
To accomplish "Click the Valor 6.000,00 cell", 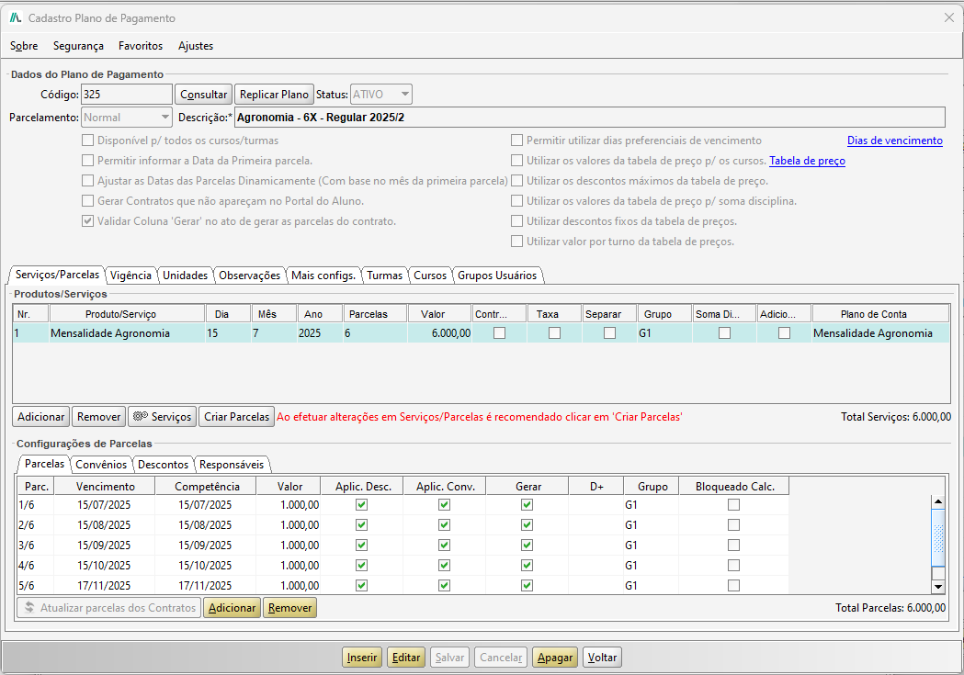I will tap(438, 332).
